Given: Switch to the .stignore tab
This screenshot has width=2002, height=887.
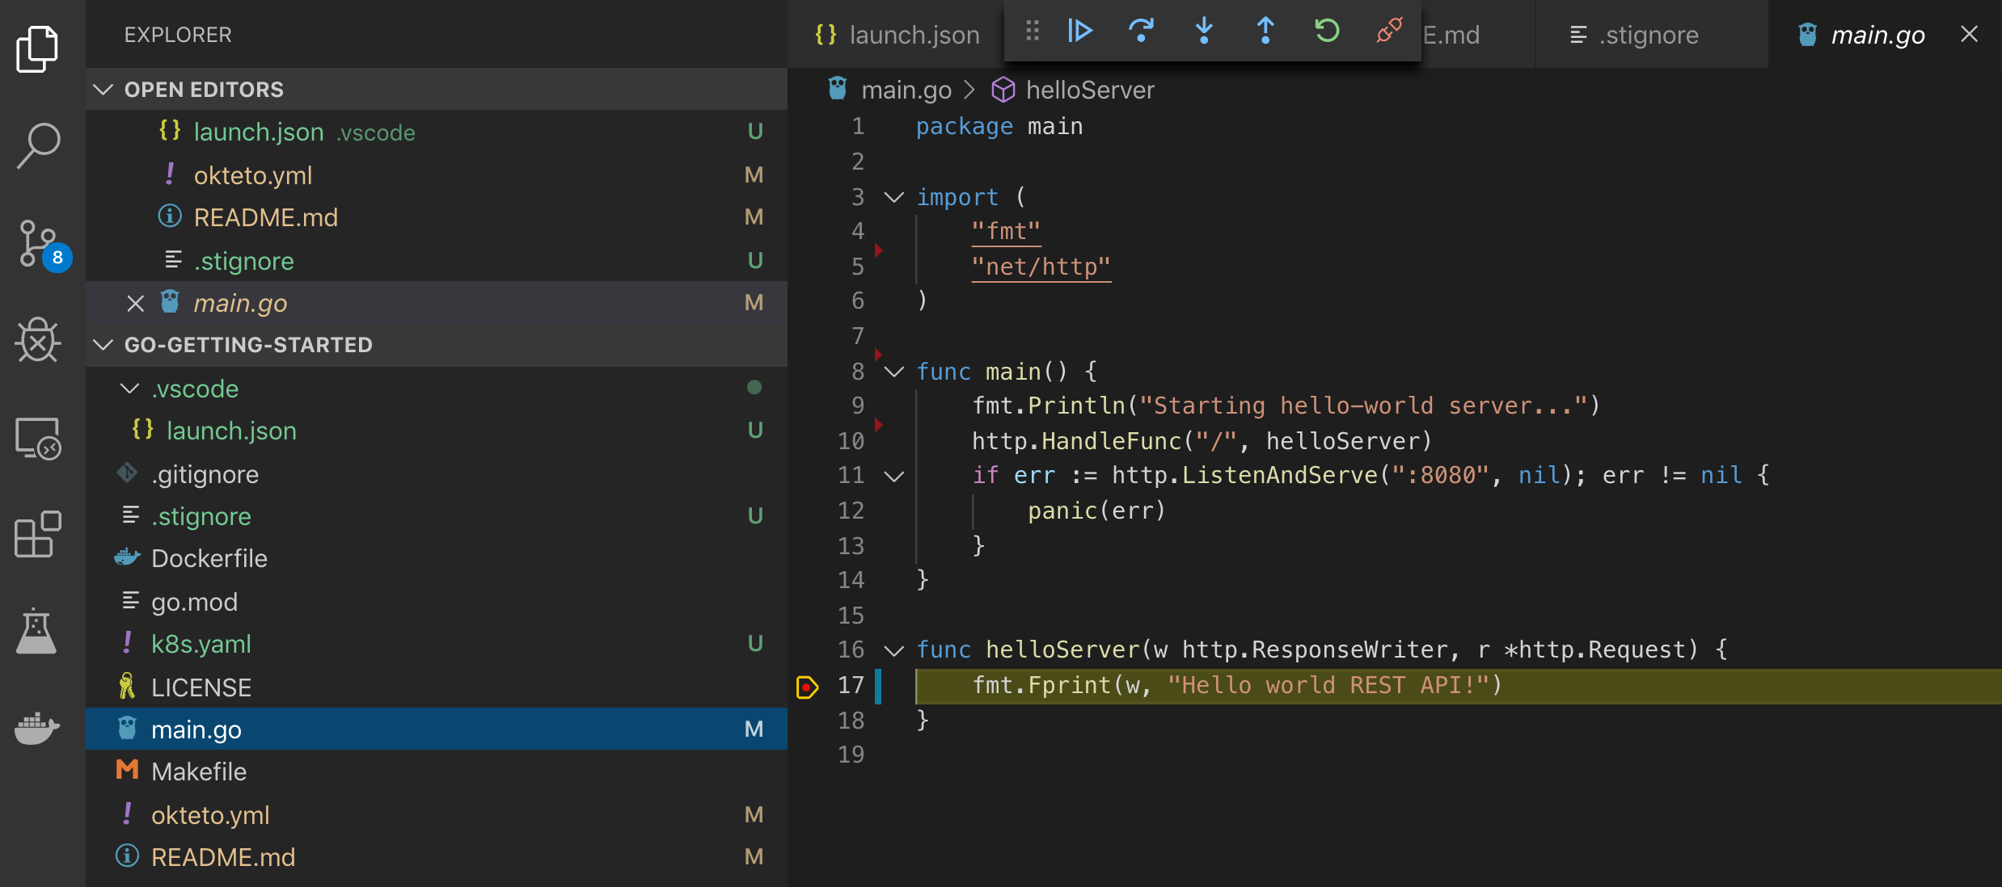Looking at the screenshot, I should pyautogui.click(x=1649, y=34).
